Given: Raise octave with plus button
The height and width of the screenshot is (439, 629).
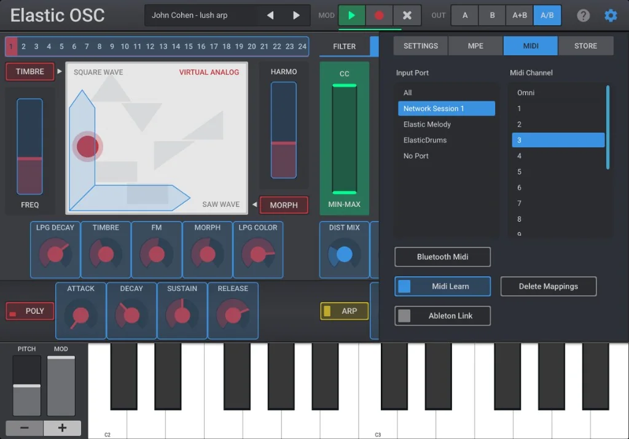Looking at the screenshot, I should [62, 428].
